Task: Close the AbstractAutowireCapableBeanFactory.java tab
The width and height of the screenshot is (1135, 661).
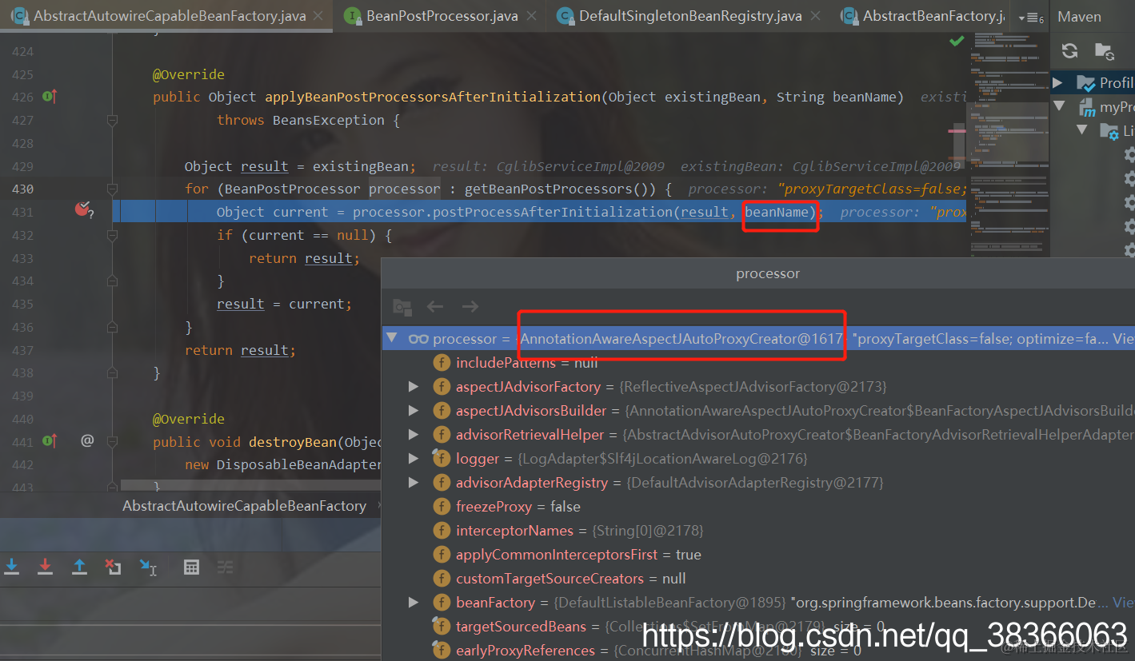Action: (320, 16)
